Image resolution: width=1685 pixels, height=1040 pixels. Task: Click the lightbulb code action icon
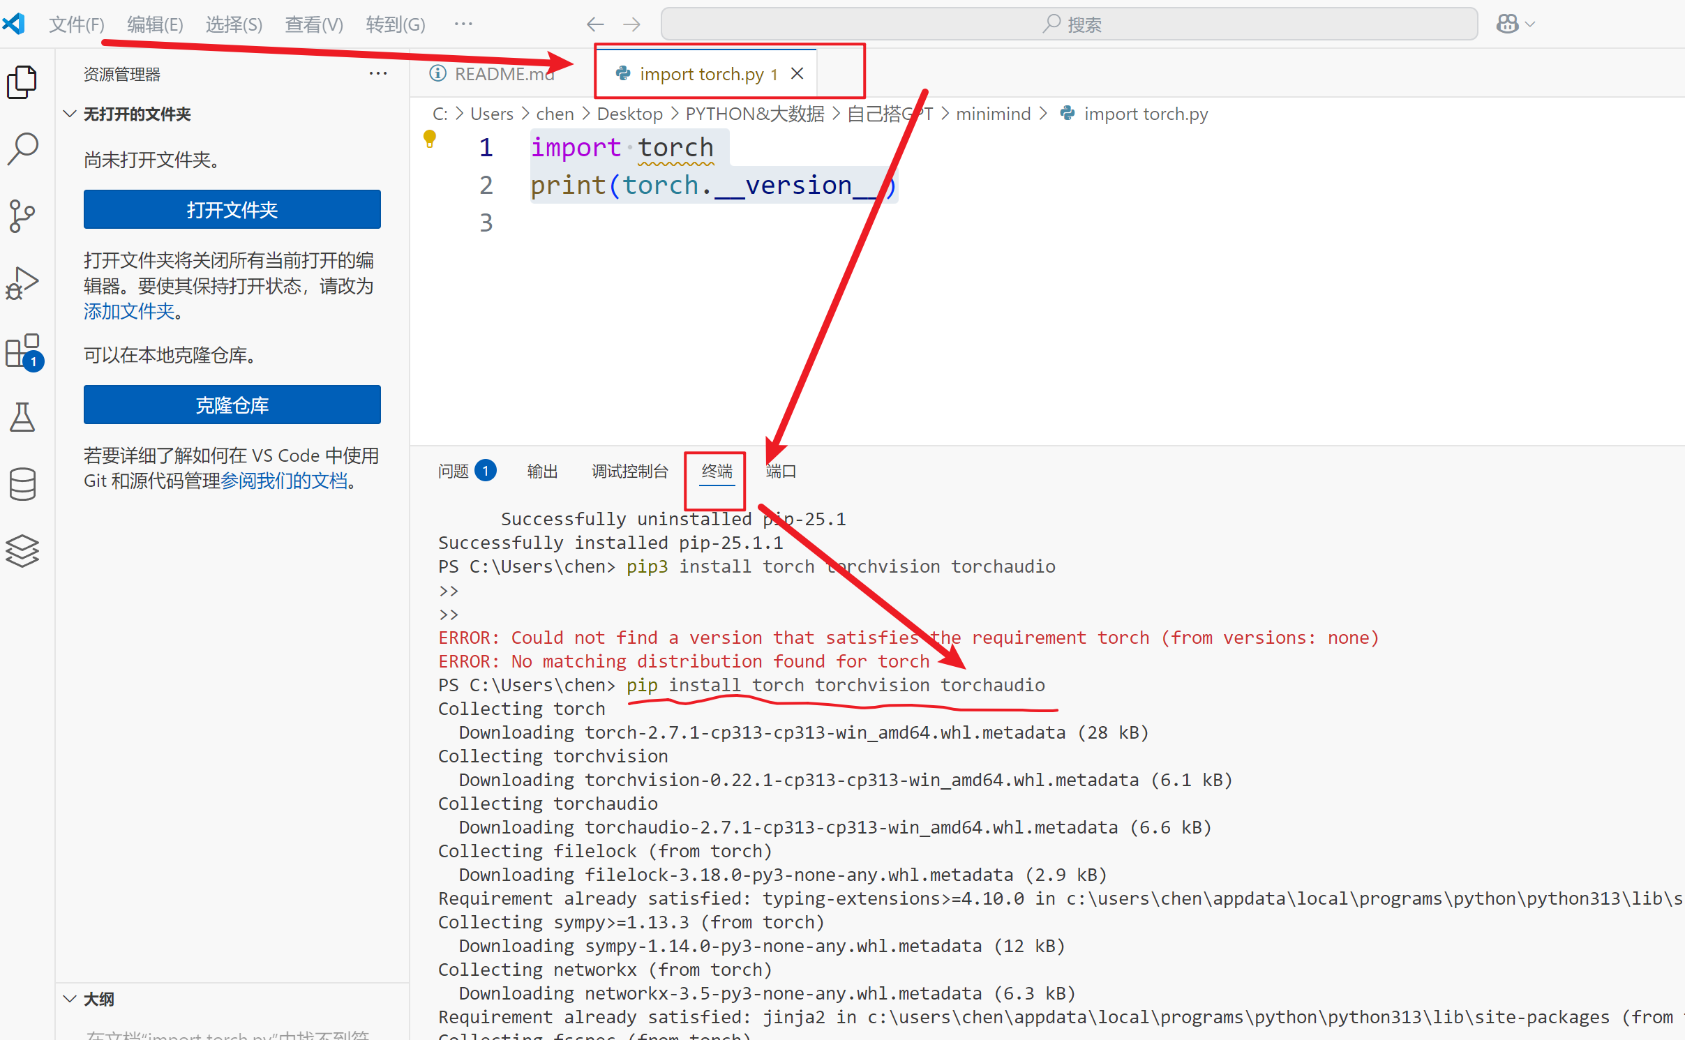coord(430,139)
